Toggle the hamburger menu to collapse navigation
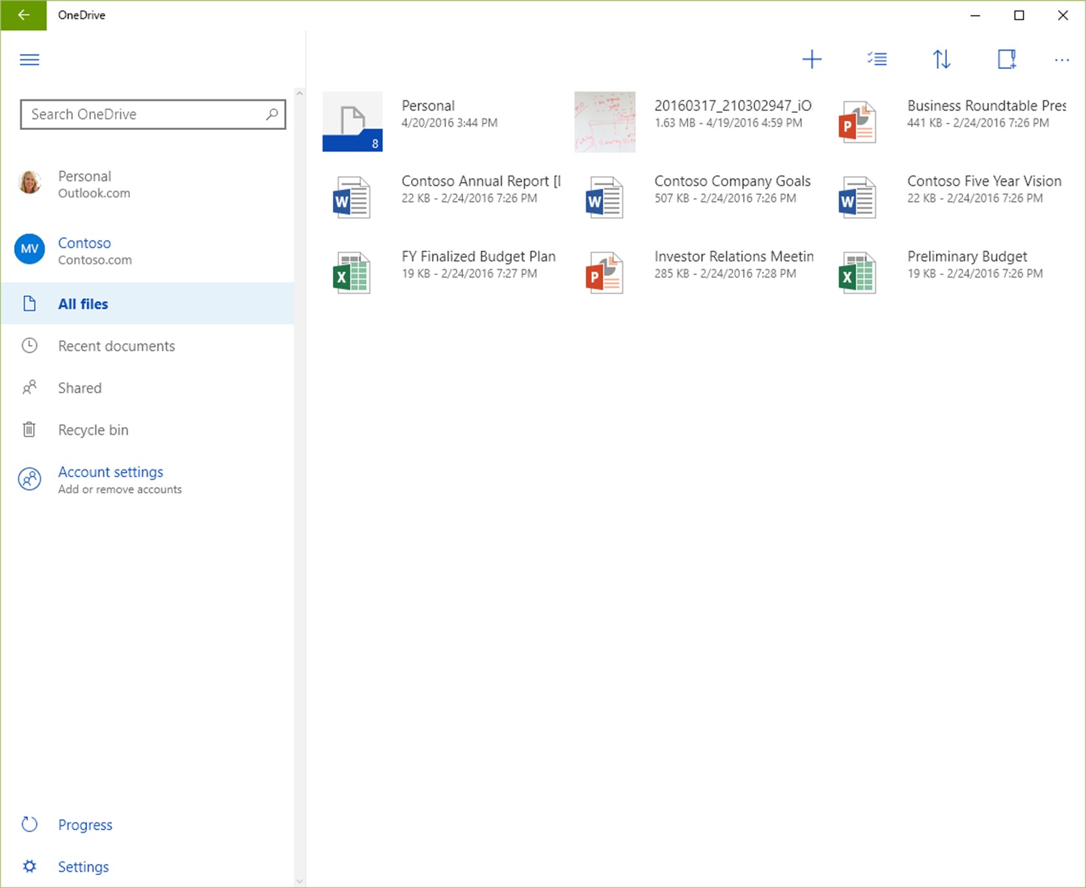This screenshot has width=1086, height=888. (x=29, y=59)
